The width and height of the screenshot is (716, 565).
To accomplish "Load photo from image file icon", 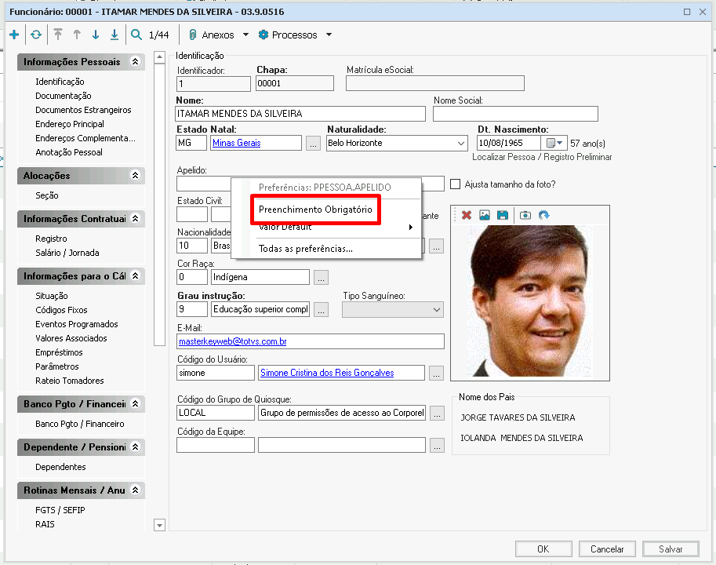I will point(485,215).
